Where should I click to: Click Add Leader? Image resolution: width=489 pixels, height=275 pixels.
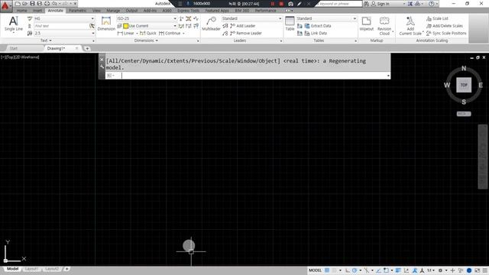(243, 26)
